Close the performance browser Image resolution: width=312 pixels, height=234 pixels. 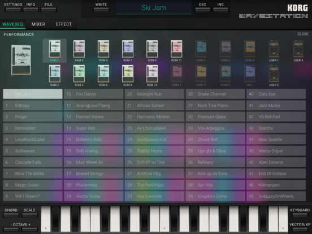tap(302, 34)
